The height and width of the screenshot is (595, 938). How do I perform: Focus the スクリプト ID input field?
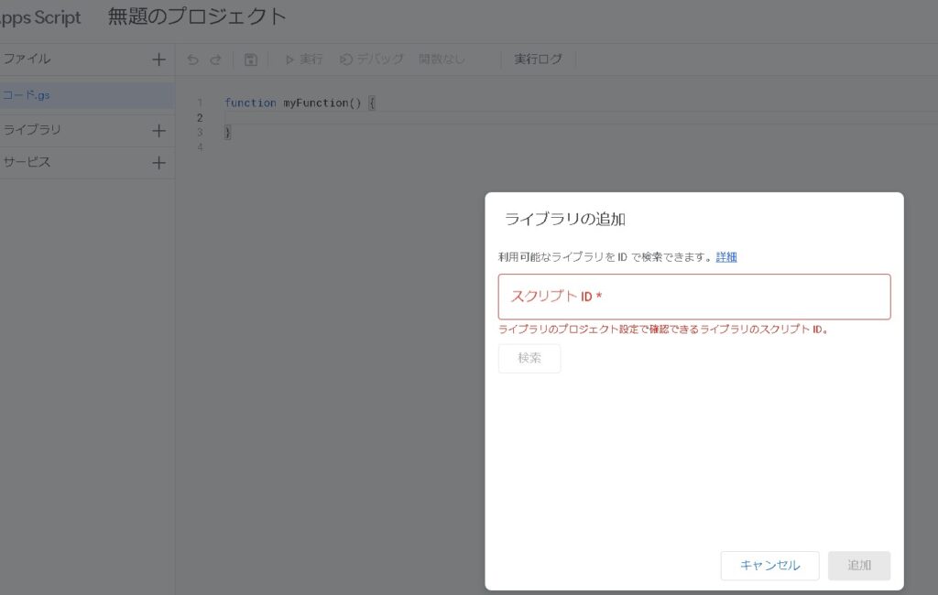694,297
